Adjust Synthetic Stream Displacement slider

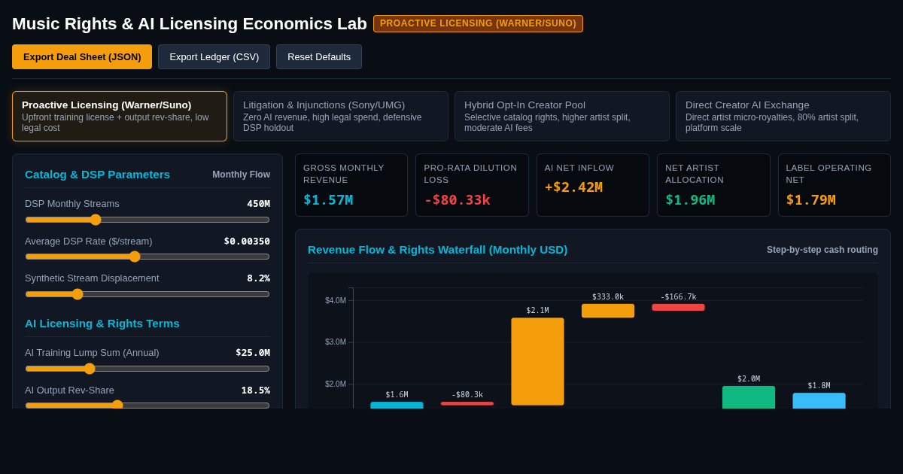147,294
